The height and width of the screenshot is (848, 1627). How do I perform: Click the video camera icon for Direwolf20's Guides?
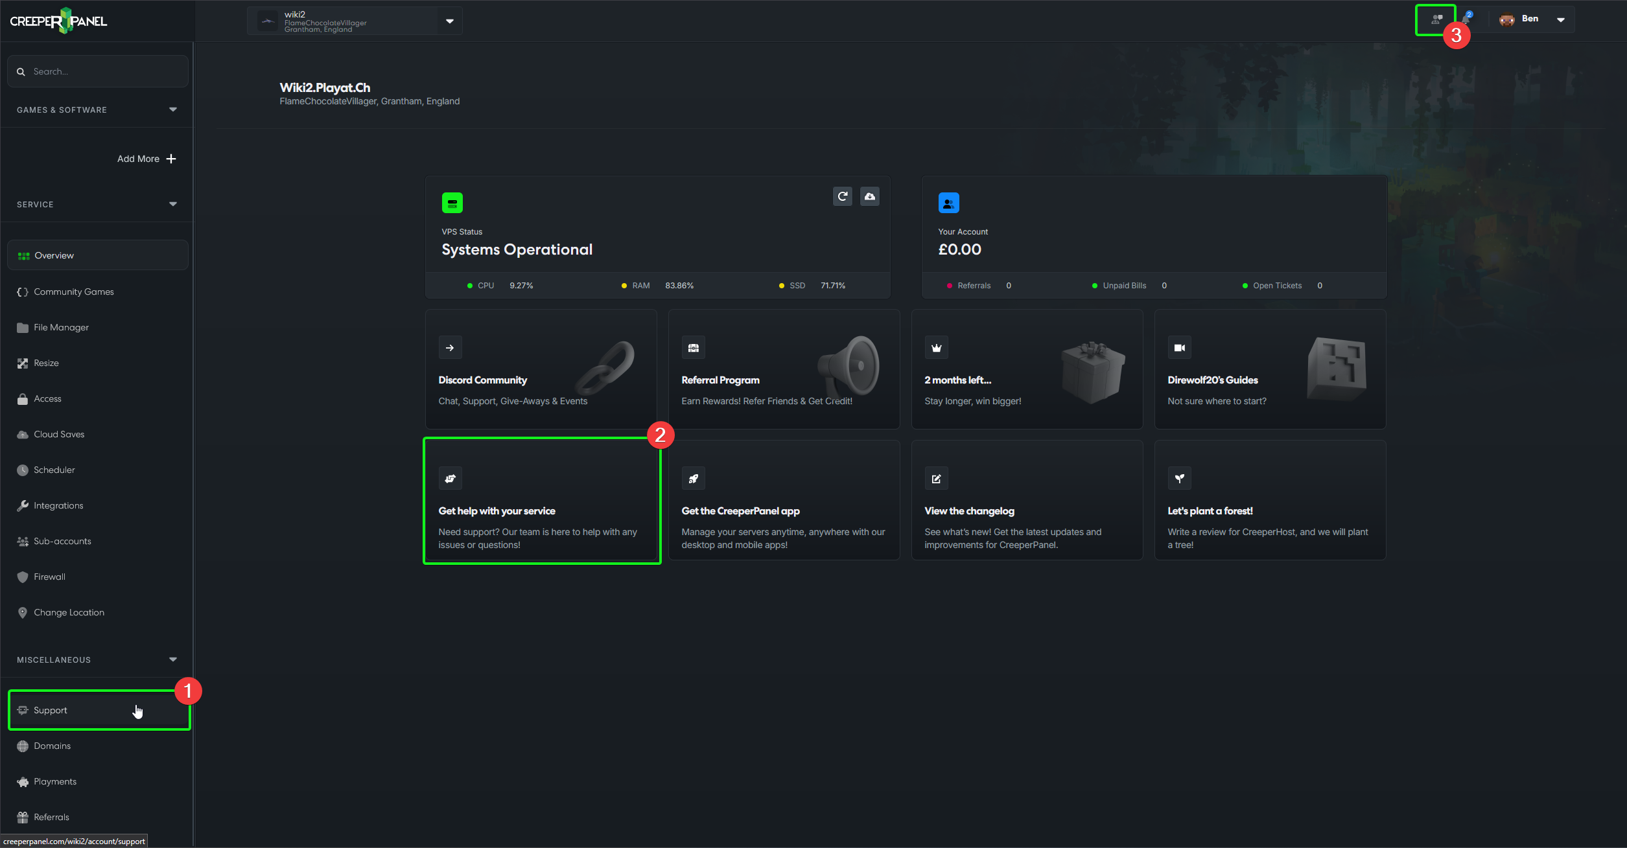1179,348
